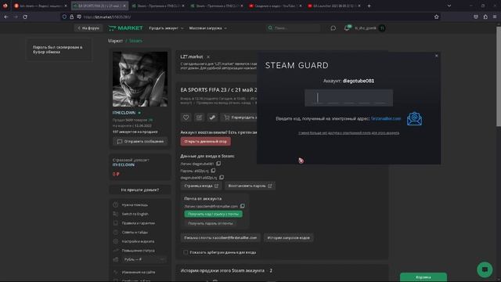501x282 pixels.
Task: Enable show arbitrage login data checkbox
Action: tap(186, 252)
